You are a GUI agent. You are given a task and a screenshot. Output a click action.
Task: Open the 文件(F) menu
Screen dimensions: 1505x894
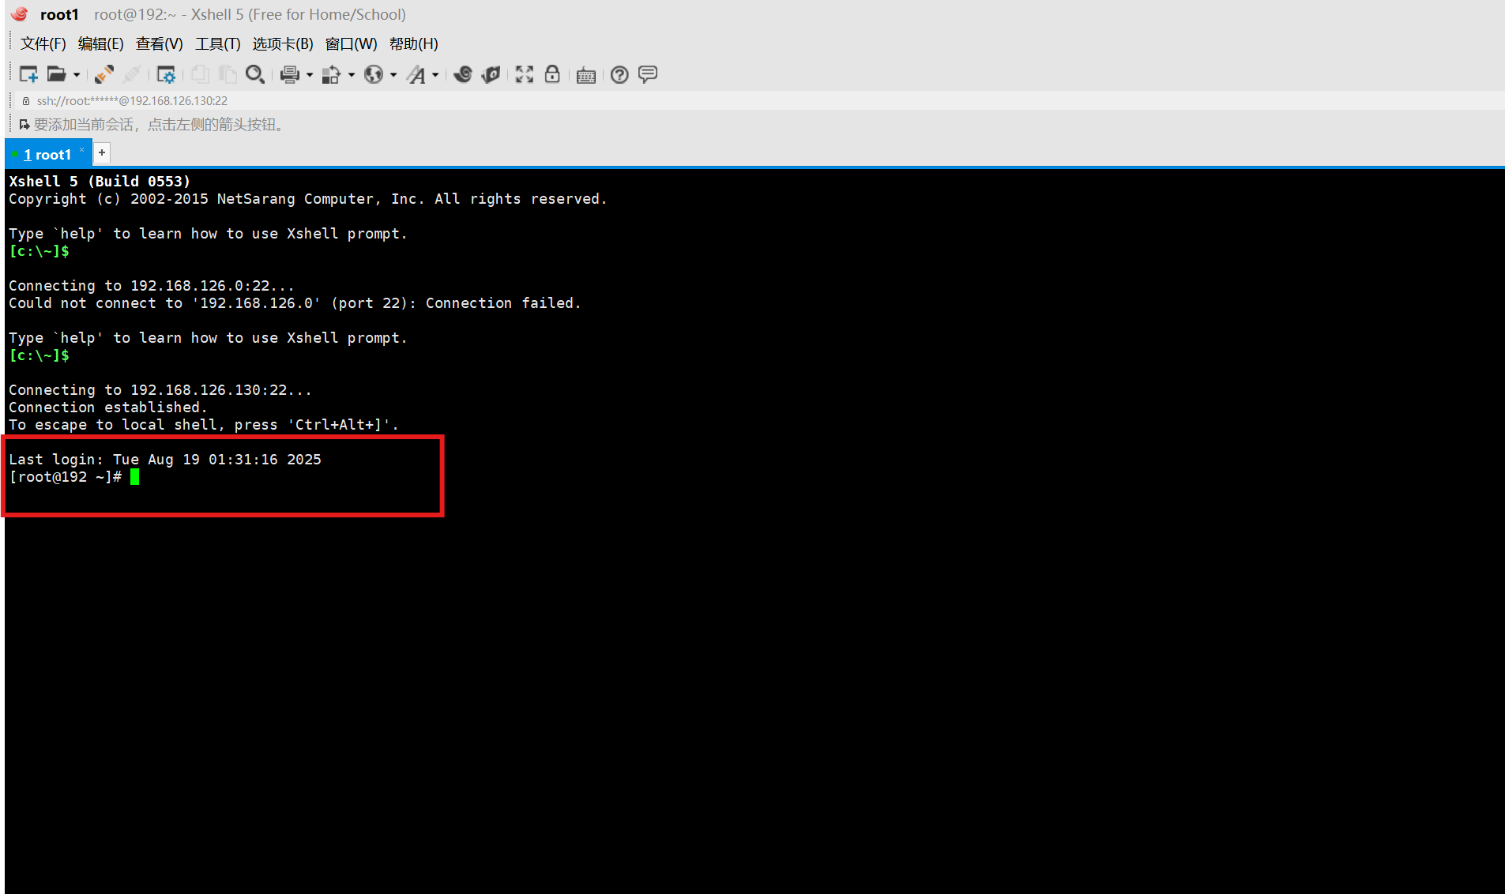pos(43,43)
